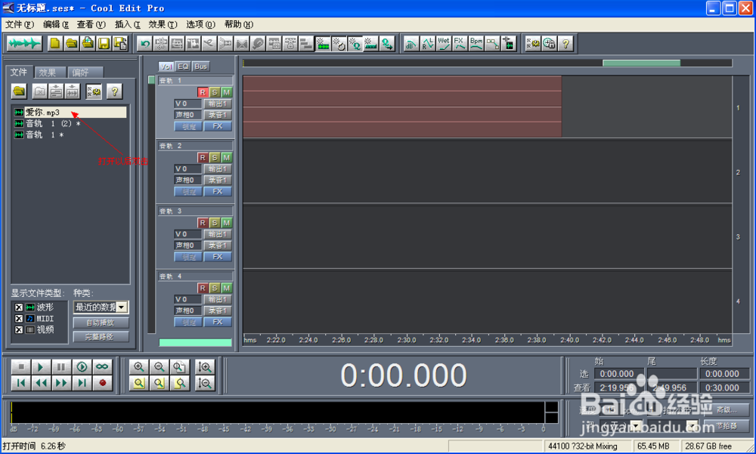Select 爱你.mp3 in the file list
The image size is (756, 454).
click(x=70, y=113)
